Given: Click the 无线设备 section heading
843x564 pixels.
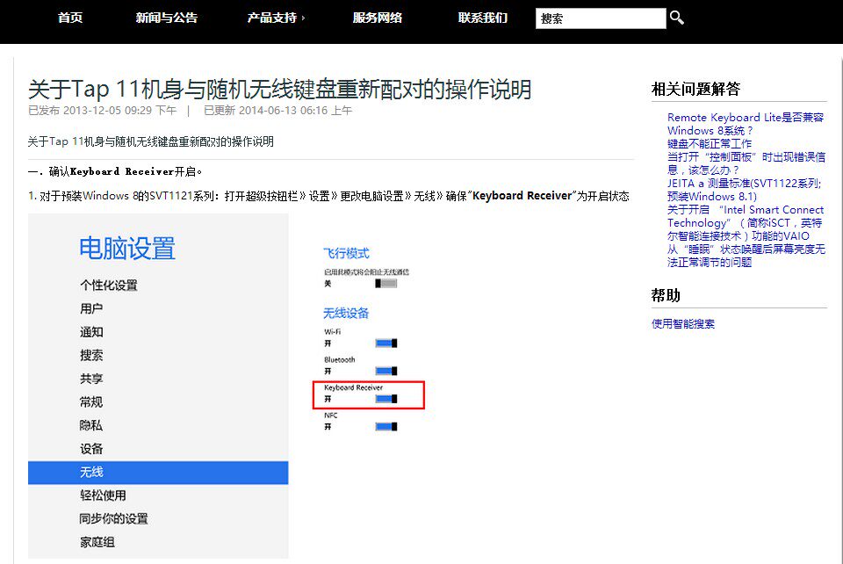Looking at the screenshot, I should pyautogui.click(x=346, y=313).
